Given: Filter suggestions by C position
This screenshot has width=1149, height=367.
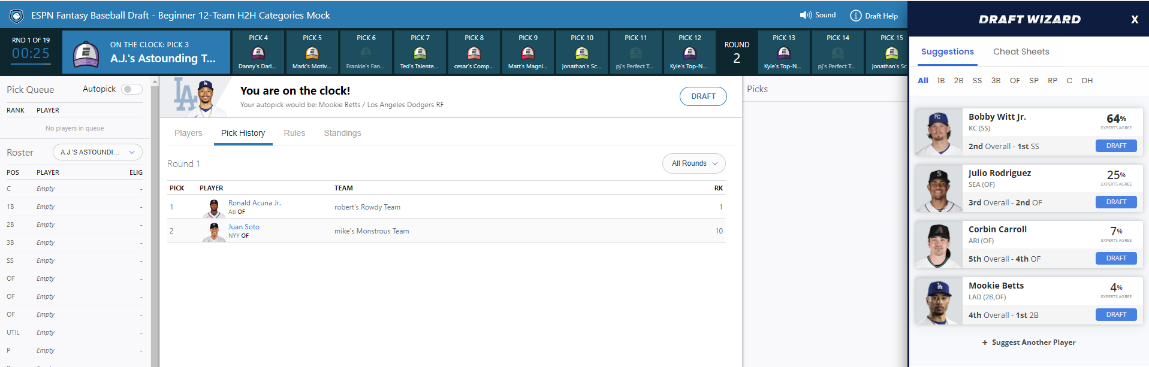Looking at the screenshot, I should pyautogui.click(x=1069, y=80).
